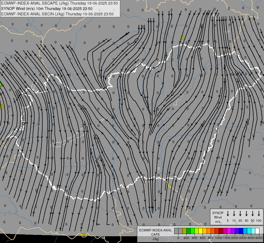264x243 pixels.
Task: Select the pale cyan CAPE legend swatch
Action: (253, 231)
